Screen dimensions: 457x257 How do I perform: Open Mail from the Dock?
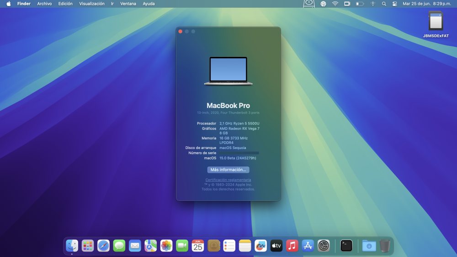coord(135,246)
